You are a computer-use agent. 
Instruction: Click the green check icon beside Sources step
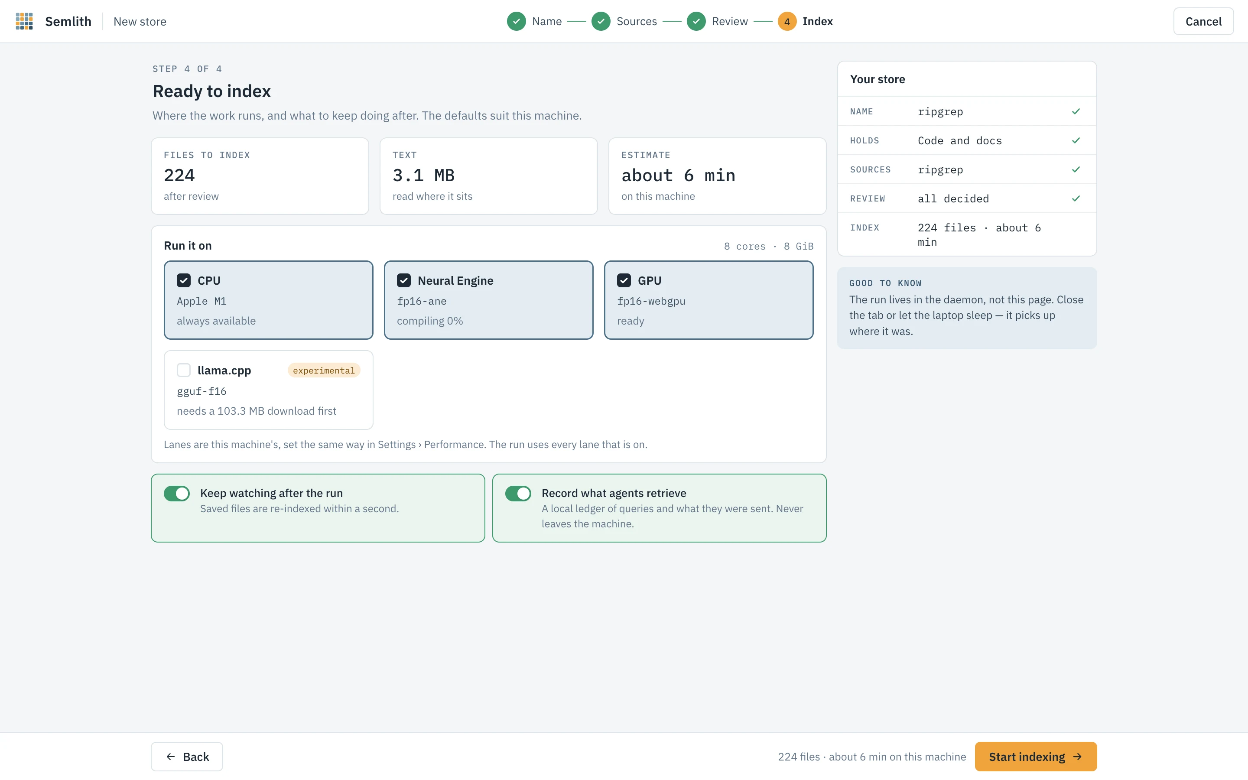click(601, 21)
